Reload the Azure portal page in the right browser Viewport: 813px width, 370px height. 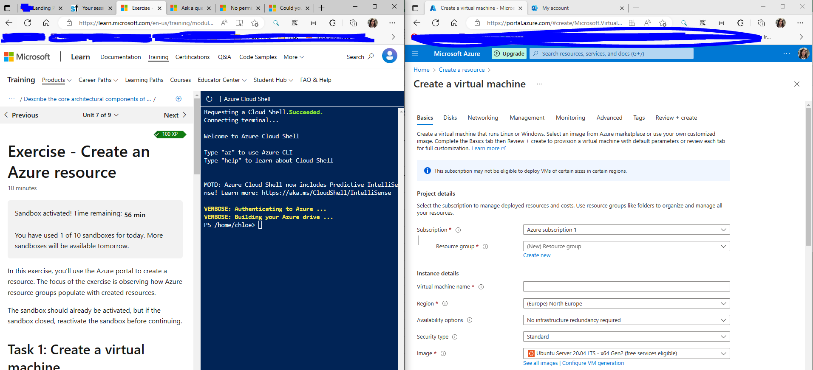(x=436, y=23)
